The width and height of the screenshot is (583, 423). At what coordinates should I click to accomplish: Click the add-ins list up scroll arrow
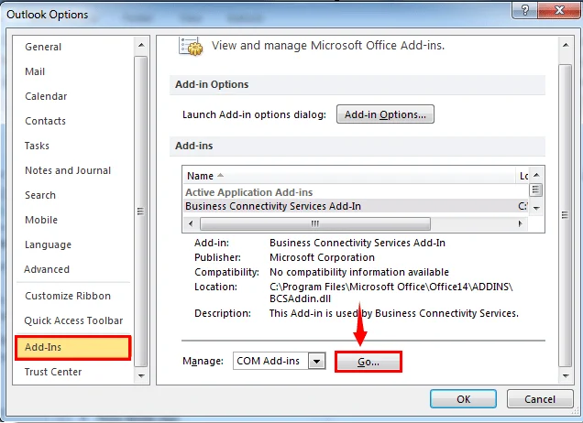(x=536, y=175)
